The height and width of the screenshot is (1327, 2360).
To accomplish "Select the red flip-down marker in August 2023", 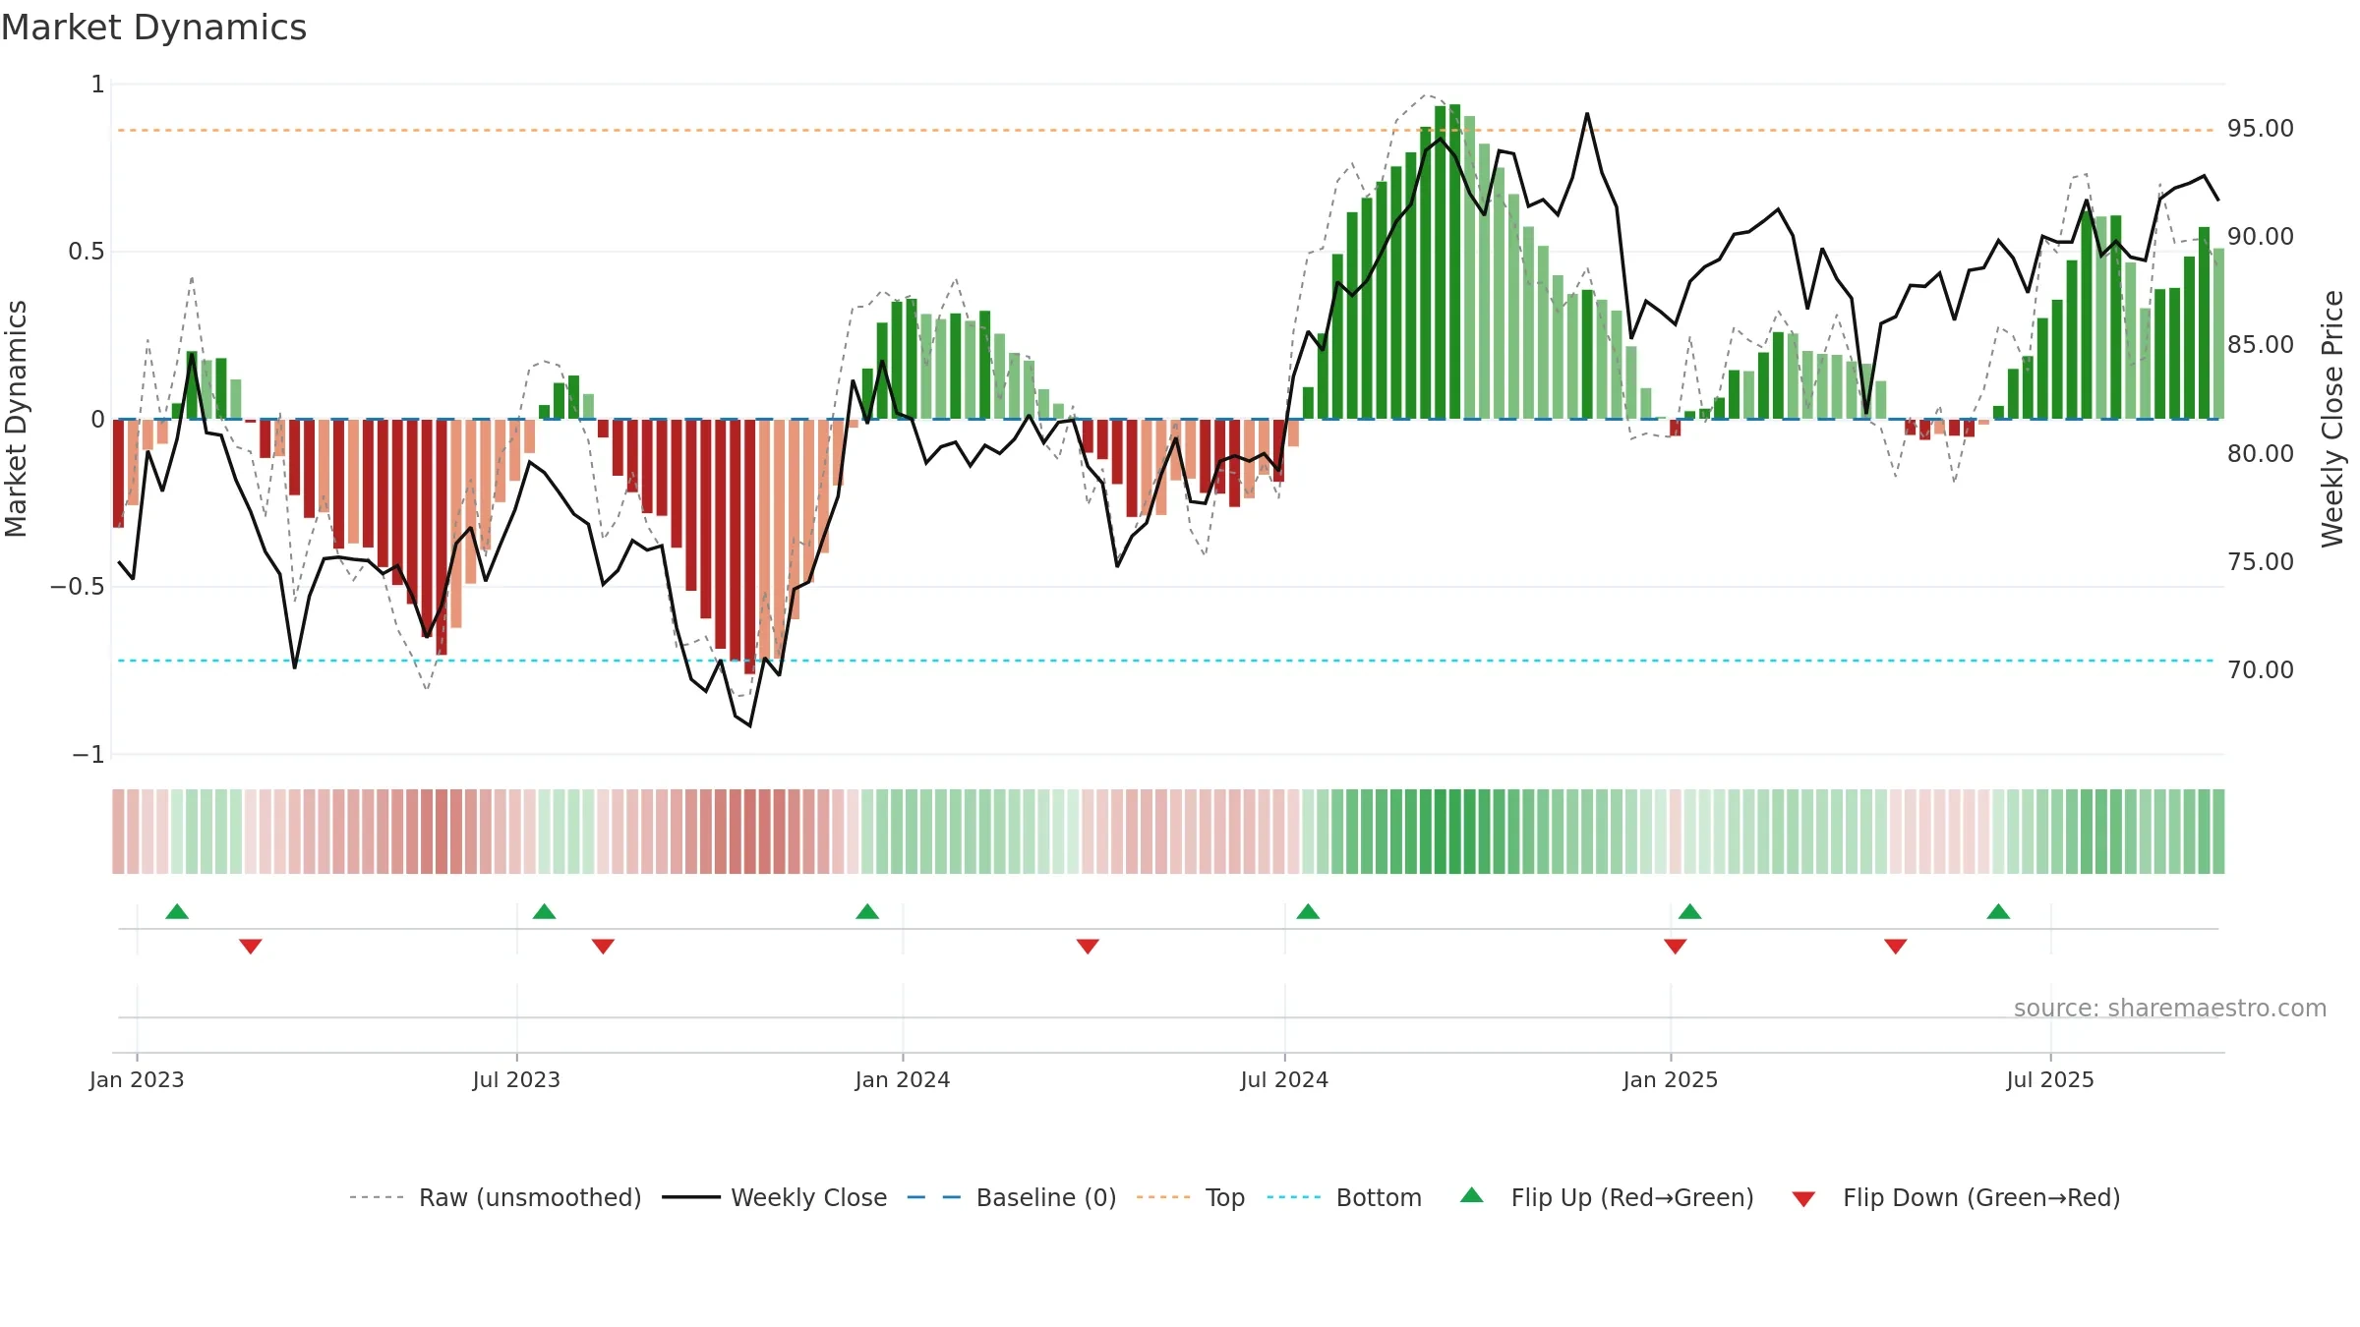I will click(603, 947).
